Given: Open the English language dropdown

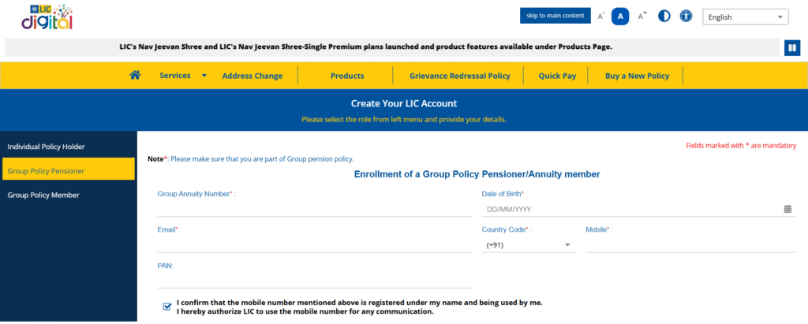Looking at the screenshot, I should tap(745, 17).
